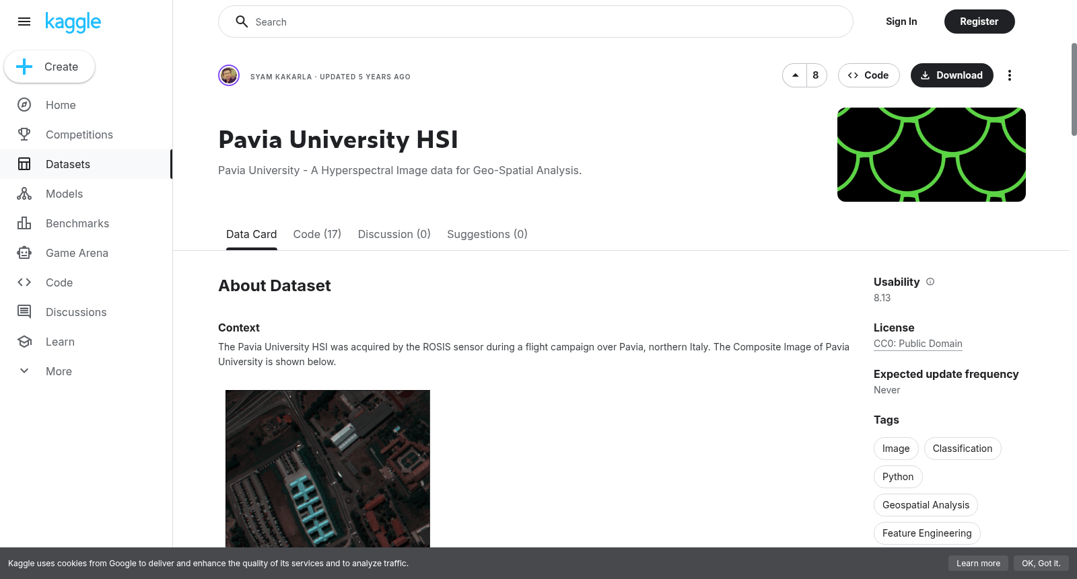Upvote the dataset with the arrow
This screenshot has width=1077, height=579.
(795, 75)
